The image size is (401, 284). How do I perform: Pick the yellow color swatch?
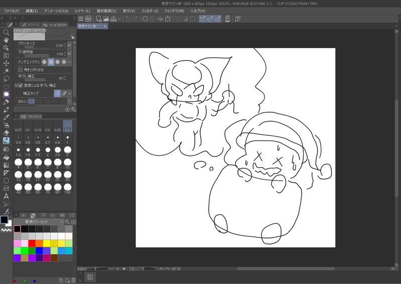pyautogui.click(x=47, y=243)
